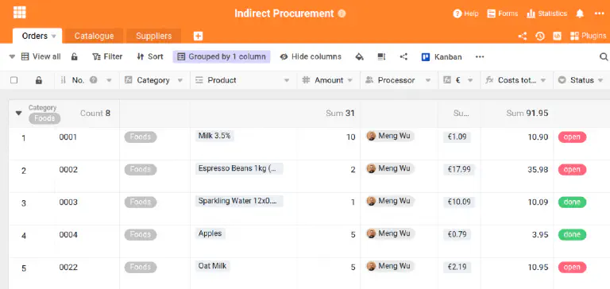The image size is (610, 289).
Task: Open the Processor column dropdown
Action: click(x=428, y=80)
